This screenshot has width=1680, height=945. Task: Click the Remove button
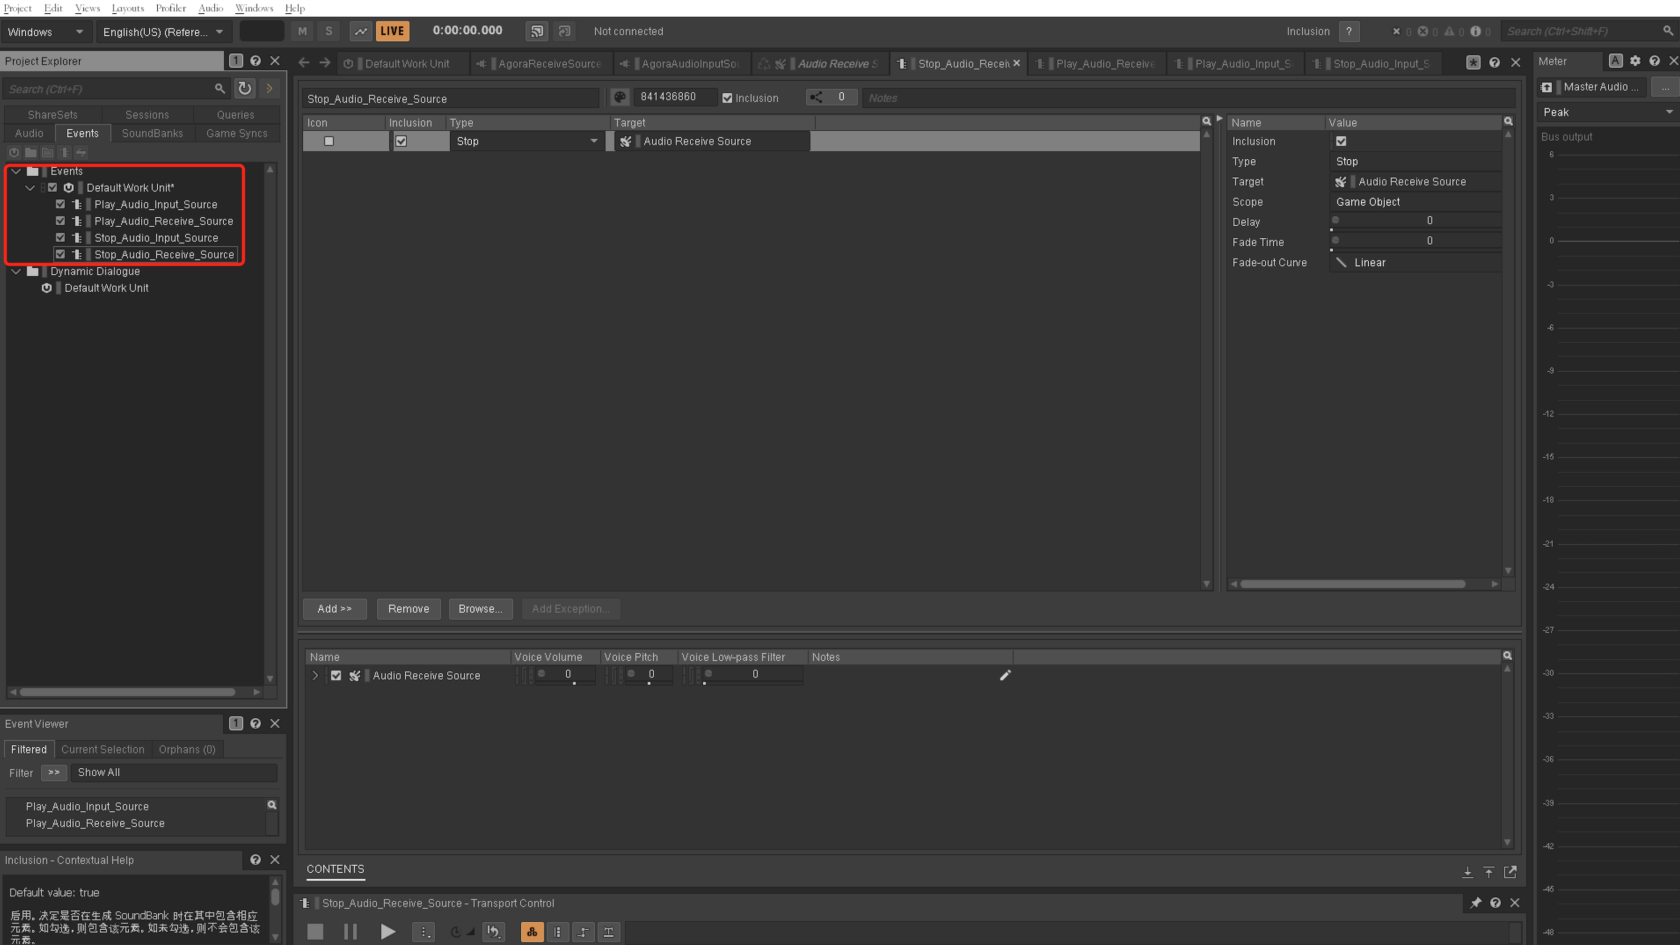pos(408,609)
